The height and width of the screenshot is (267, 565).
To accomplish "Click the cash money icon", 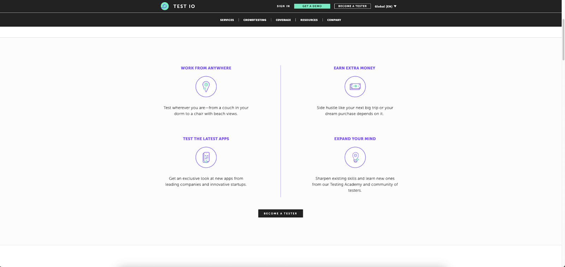I will point(355,87).
